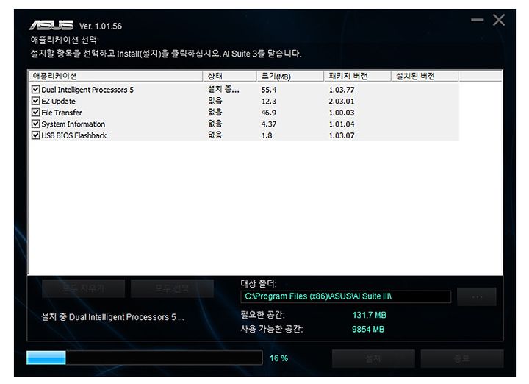Click package version 1.01.04

(x=342, y=124)
